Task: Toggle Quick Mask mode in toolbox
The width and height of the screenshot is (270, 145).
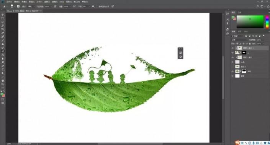Action: click(3, 99)
